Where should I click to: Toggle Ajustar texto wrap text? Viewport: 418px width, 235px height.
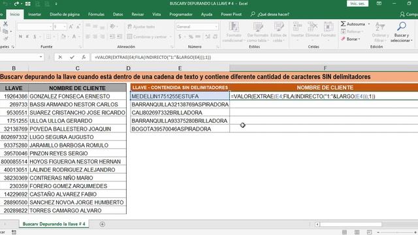[141, 27]
